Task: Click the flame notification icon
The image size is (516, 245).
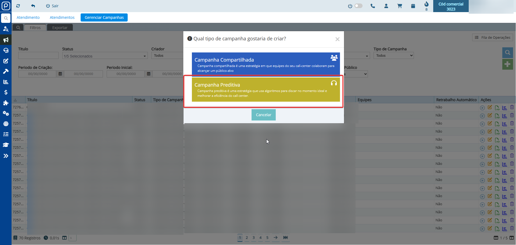Action: (426, 4)
